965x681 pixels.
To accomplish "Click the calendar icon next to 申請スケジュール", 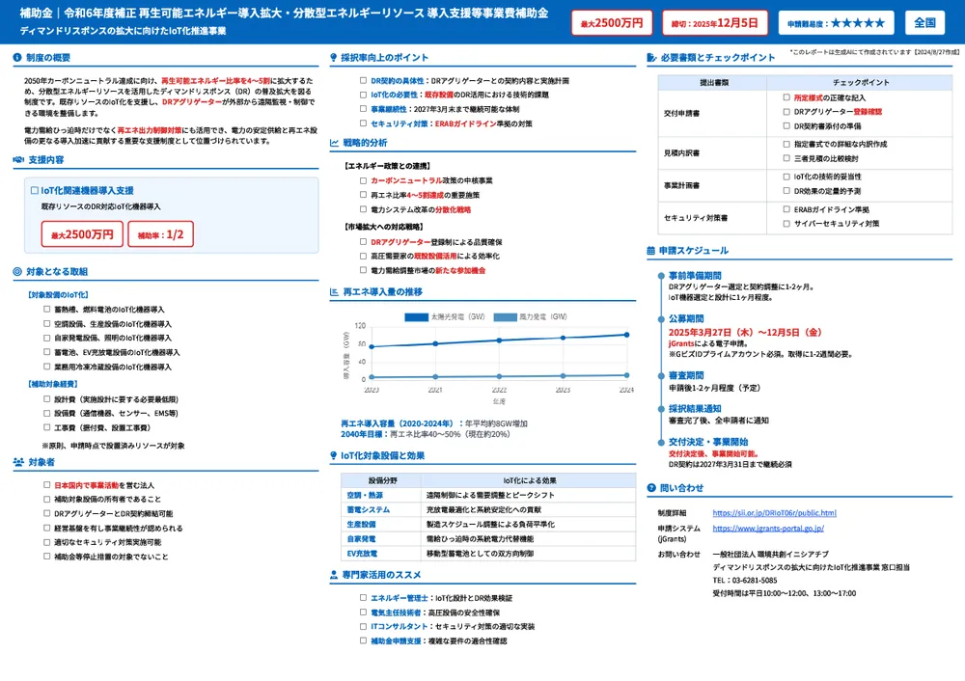I will click(x=651, y=251).
